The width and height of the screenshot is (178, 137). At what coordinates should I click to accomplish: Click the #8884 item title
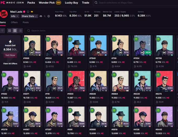tap(115, 94)
